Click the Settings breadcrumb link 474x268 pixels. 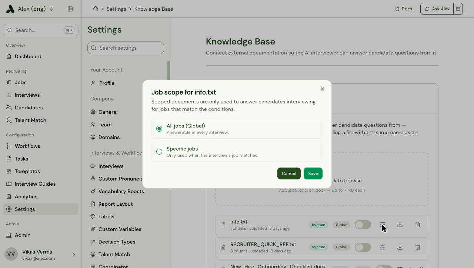(x=116, y=9)
